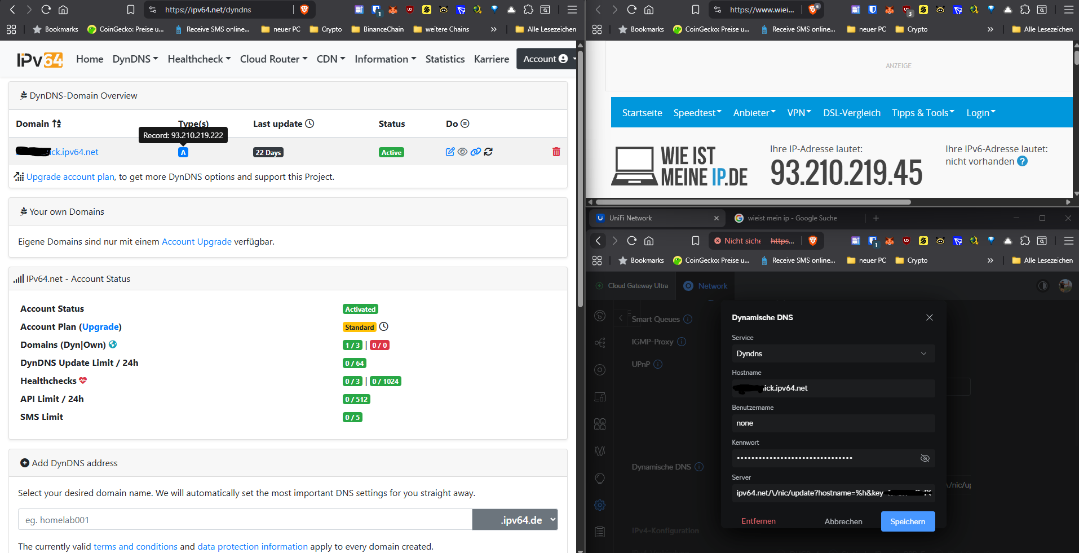The height and width of the screenshot is (553, 1079).
Task: Click the help icon next to nicht vorhanden
Action: tap(1022, 162)
